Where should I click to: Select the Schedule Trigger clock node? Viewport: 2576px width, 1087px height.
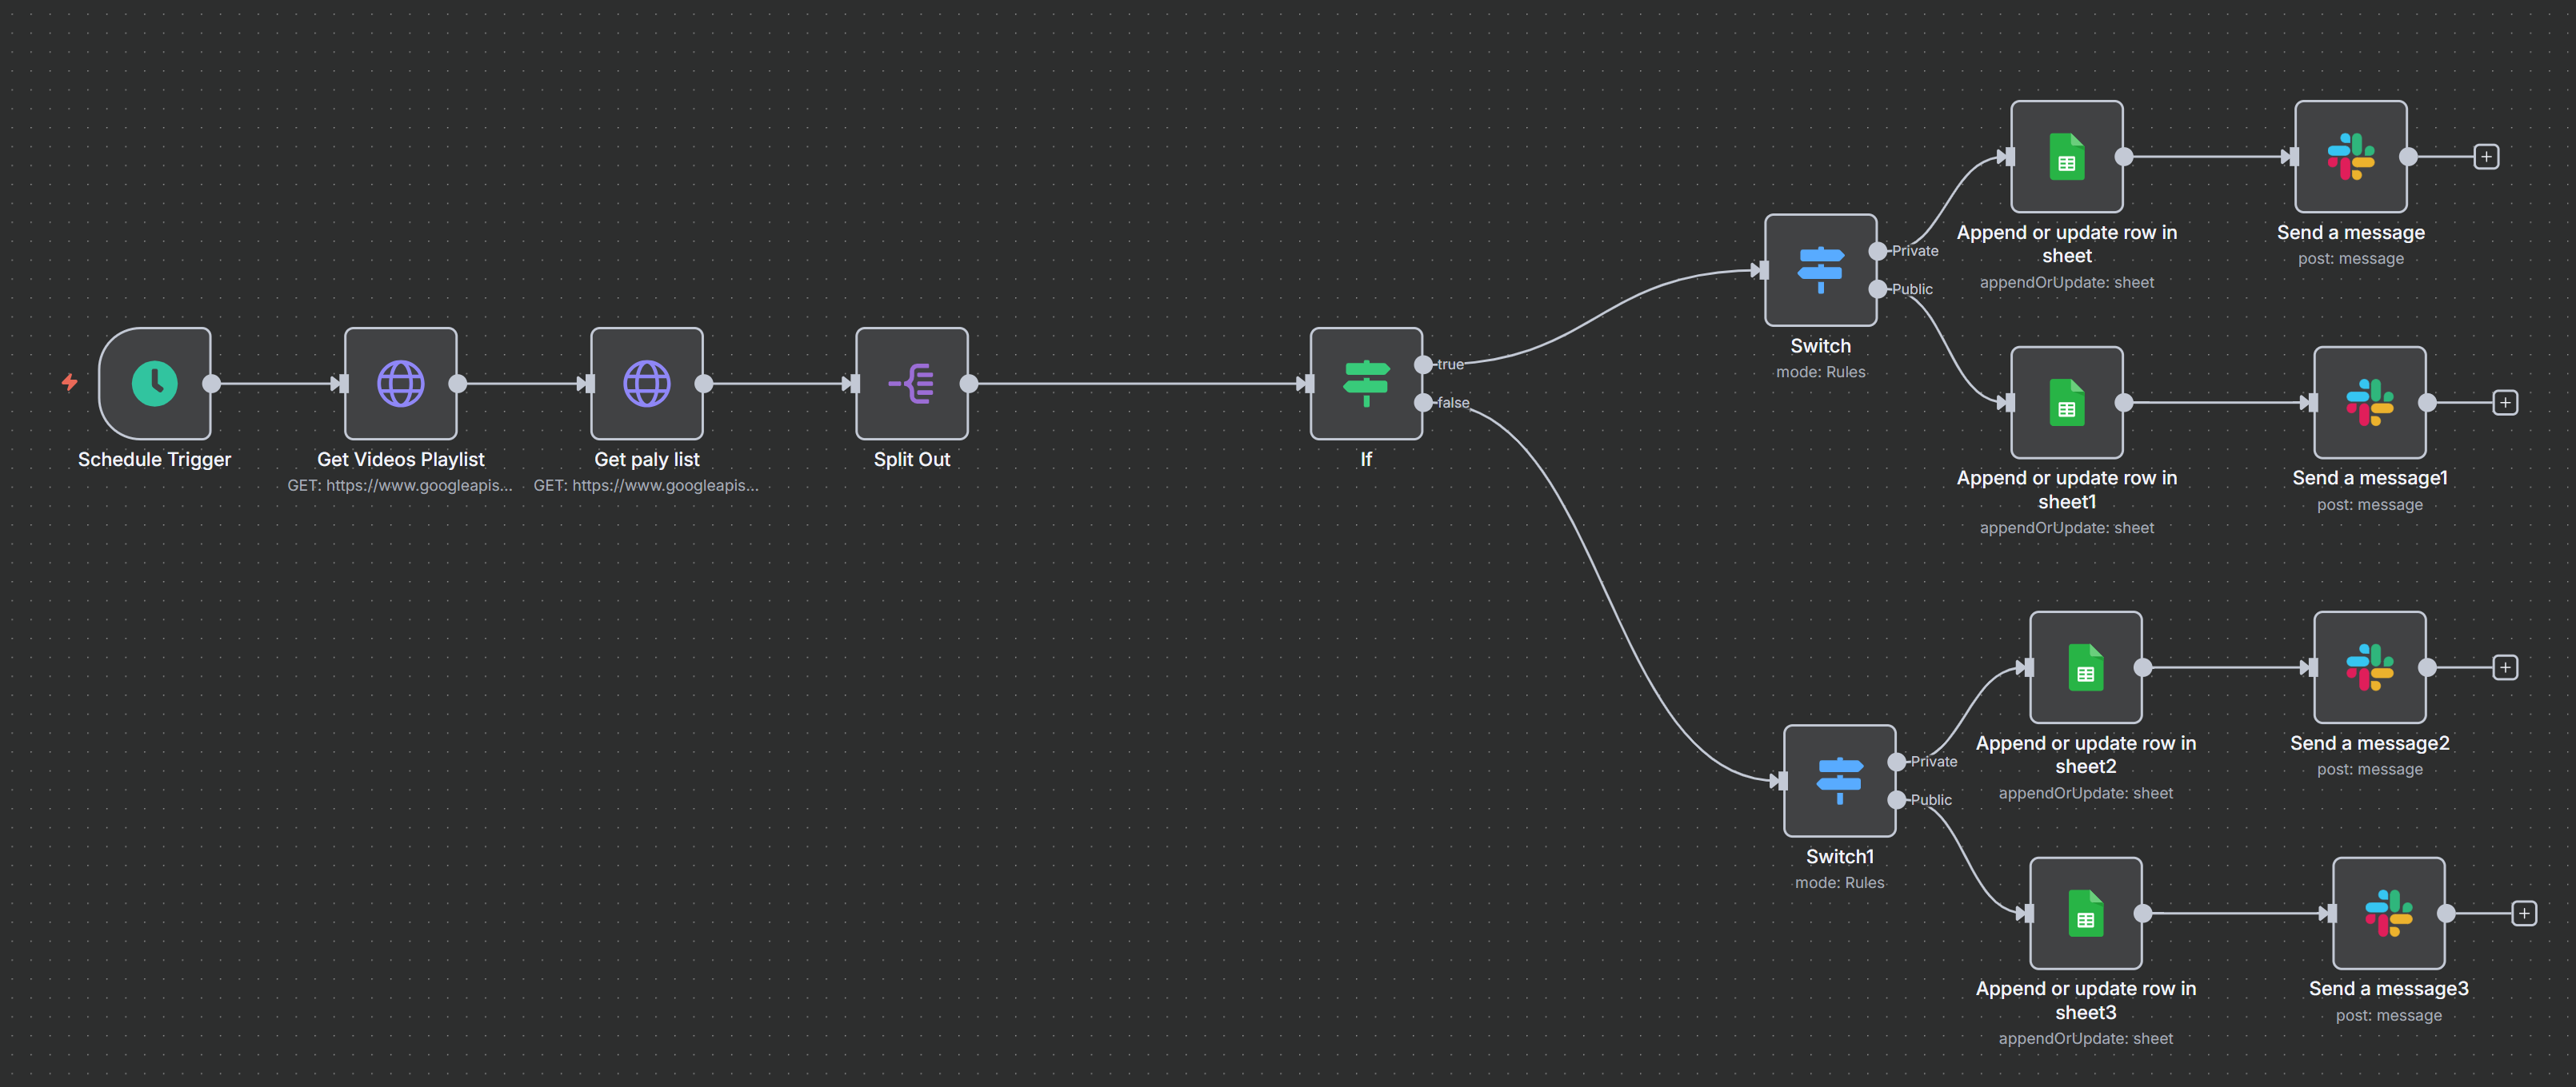[x=155, y=384]
